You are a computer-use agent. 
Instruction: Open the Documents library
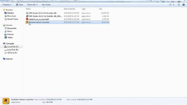12,28
